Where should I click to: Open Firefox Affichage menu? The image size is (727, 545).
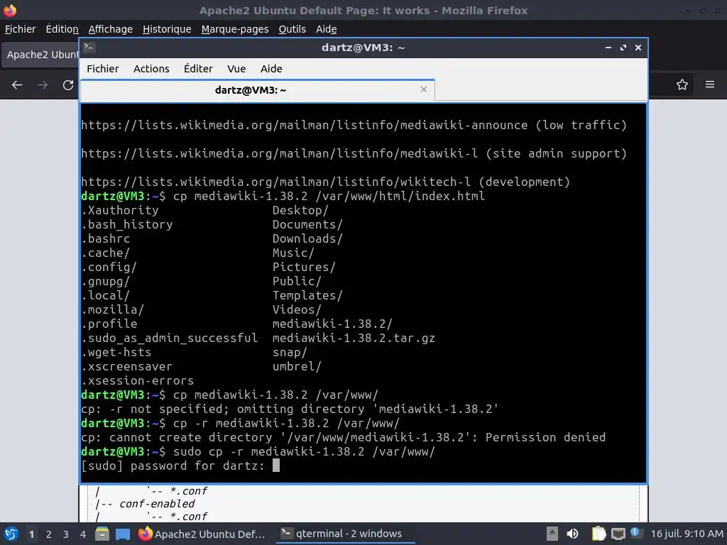pyautogui.click(x=110, y=29)
